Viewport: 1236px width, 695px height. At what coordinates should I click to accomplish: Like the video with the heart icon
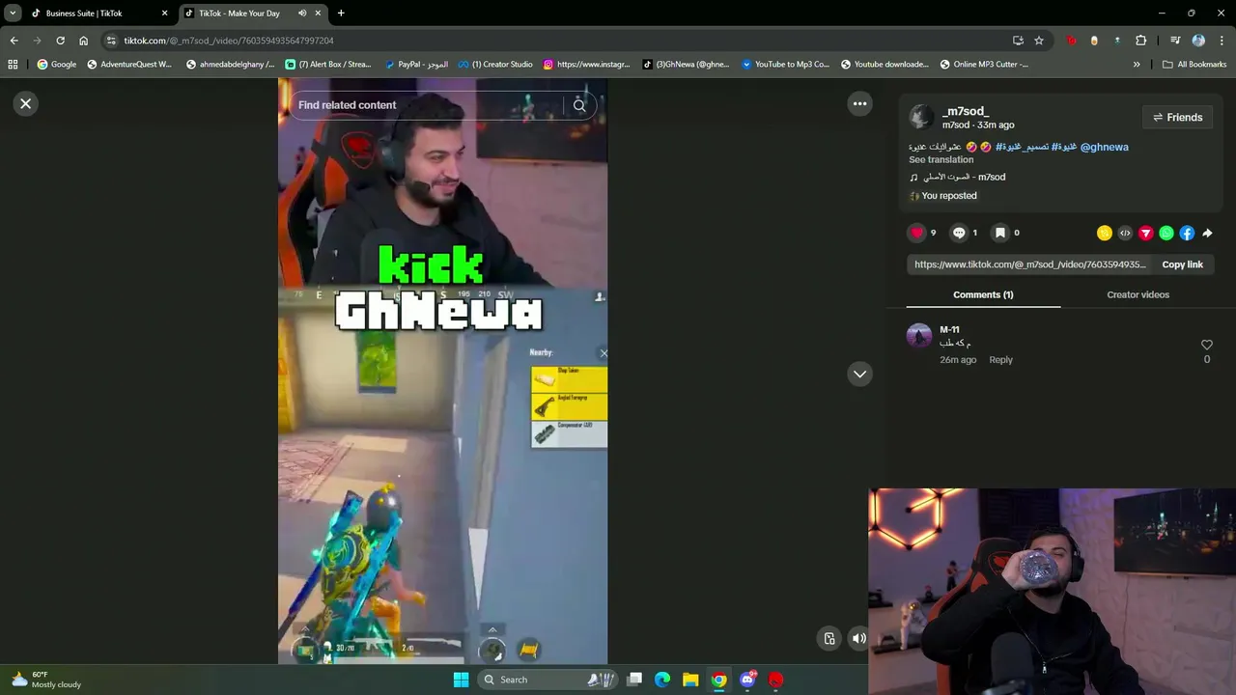pyautogui.click(x=917, y=233)
